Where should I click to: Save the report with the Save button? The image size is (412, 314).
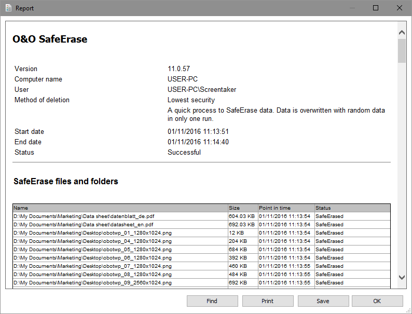tap(323, 301)
